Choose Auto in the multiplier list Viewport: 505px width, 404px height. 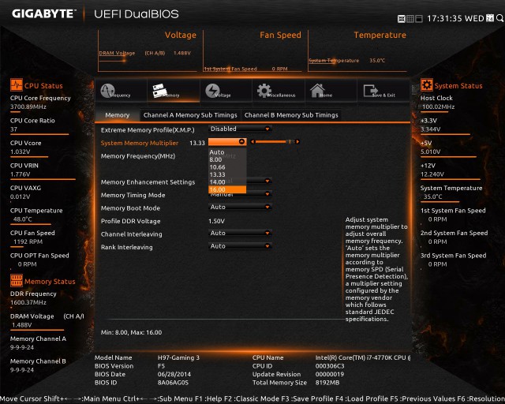(x=227, y=152)
